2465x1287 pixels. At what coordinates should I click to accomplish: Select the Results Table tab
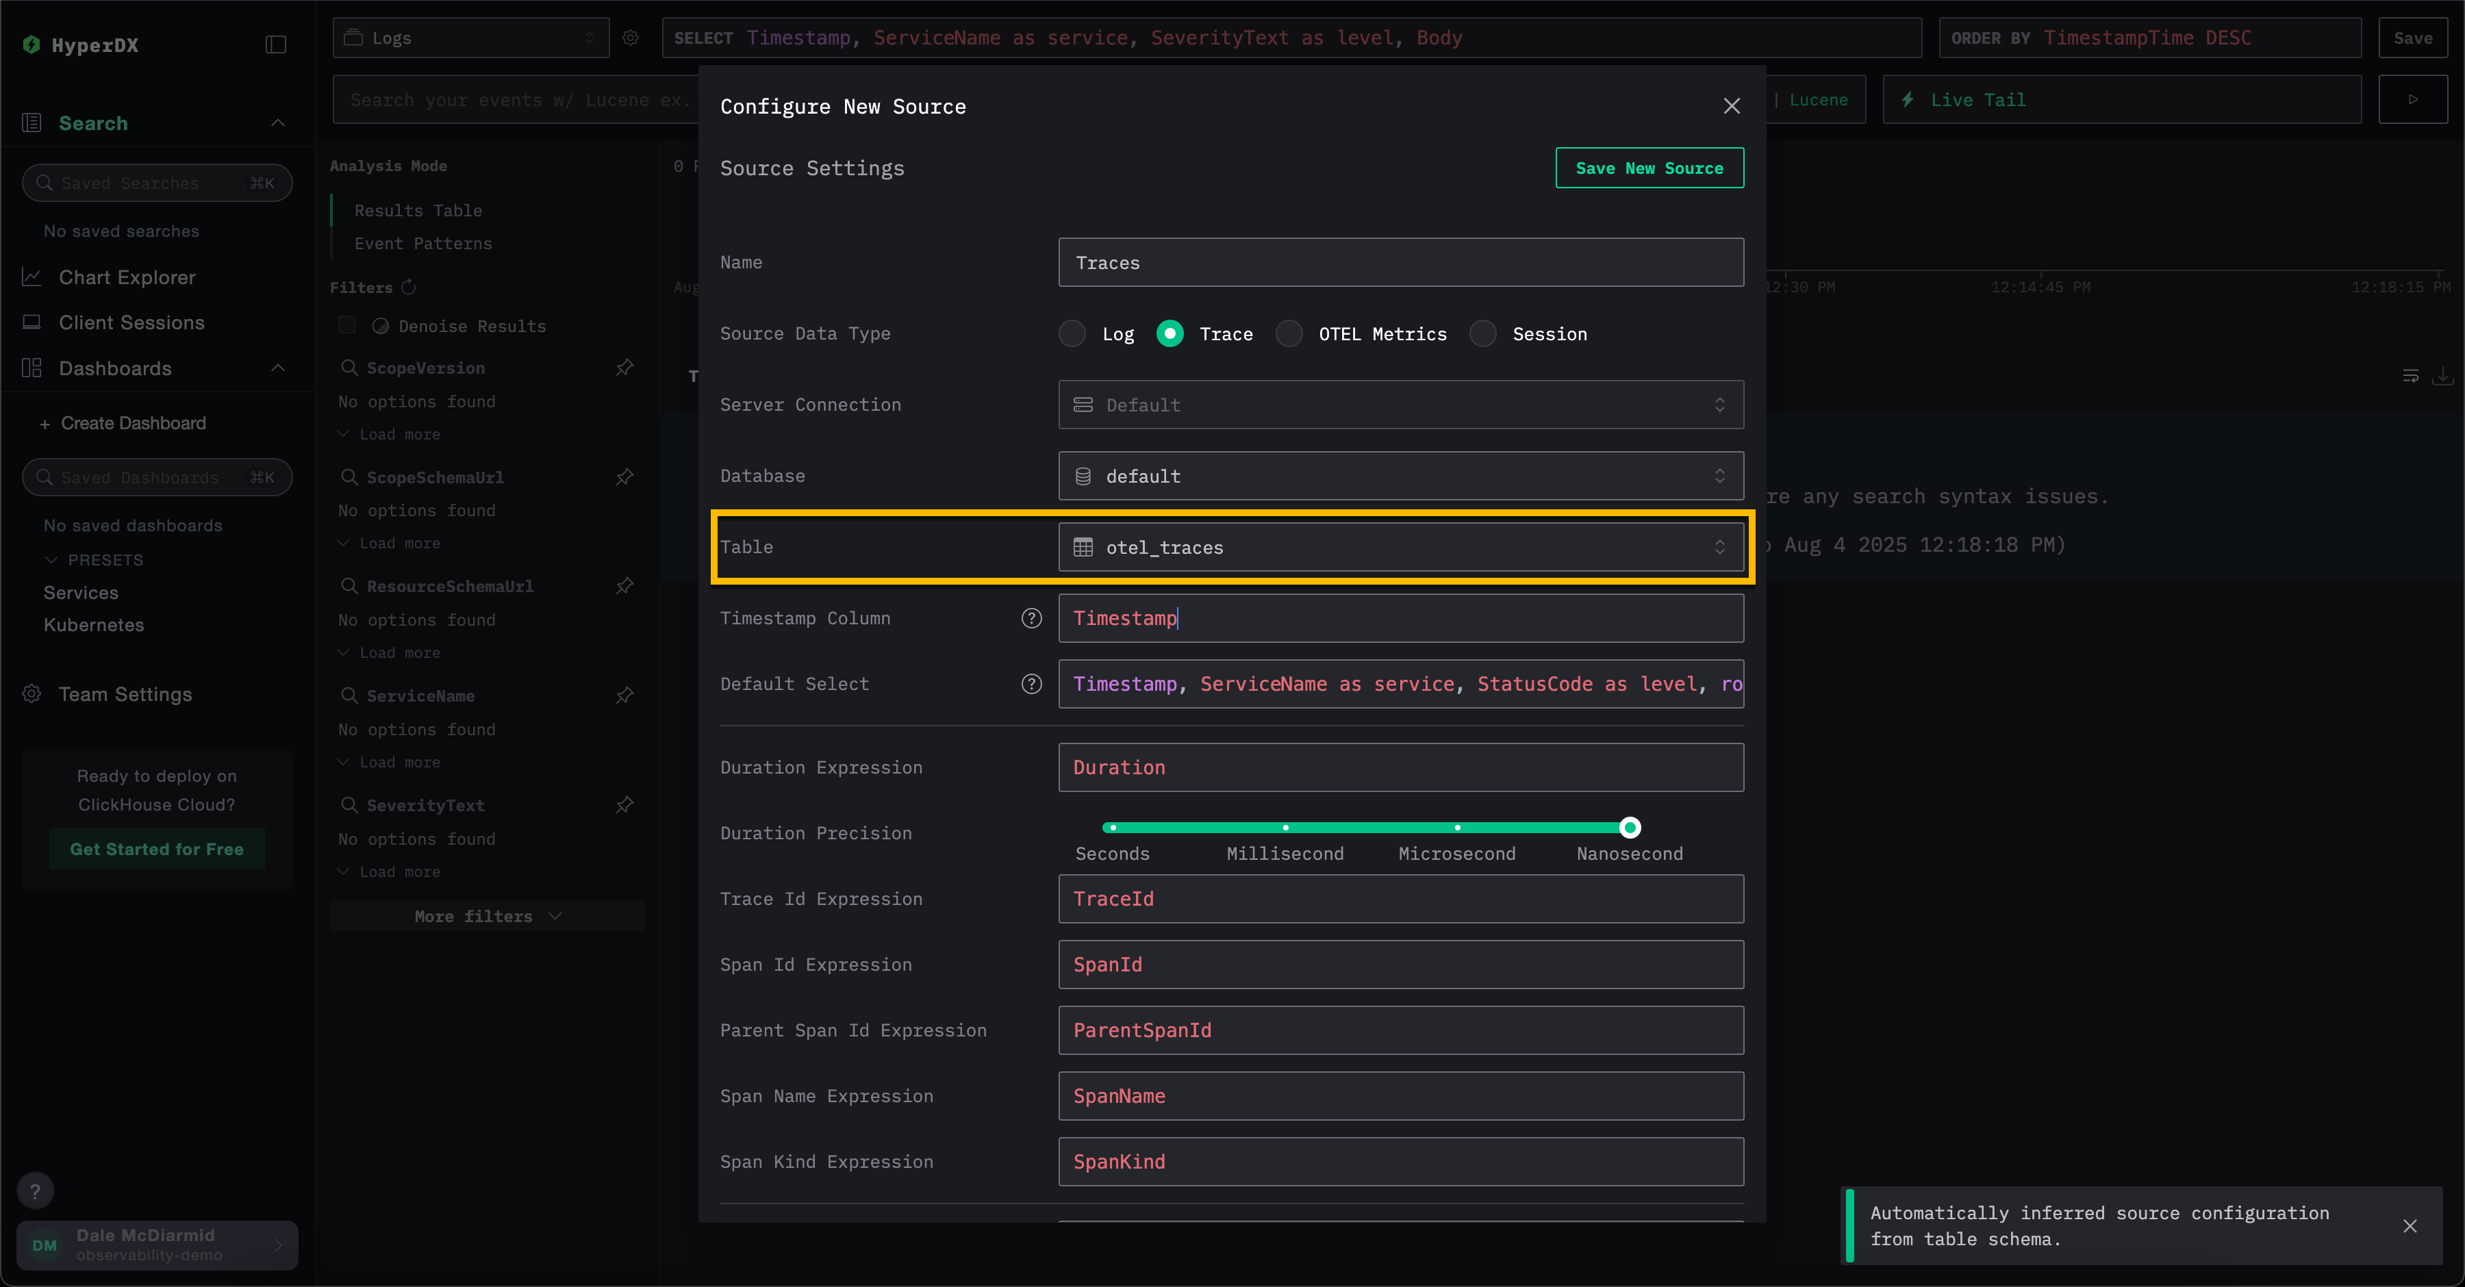417,209
